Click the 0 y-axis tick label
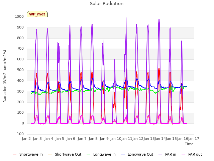This screenshot has width=214, height=161. tap(23, 123)
